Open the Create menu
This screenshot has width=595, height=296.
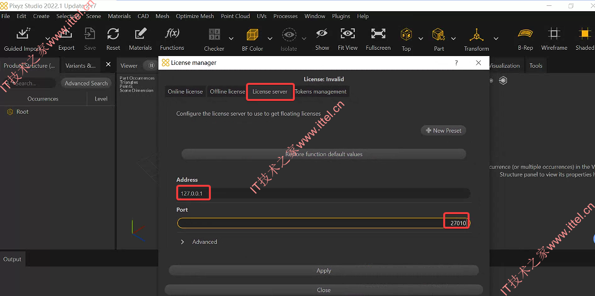pyautogui.click(x=41, y=16)
